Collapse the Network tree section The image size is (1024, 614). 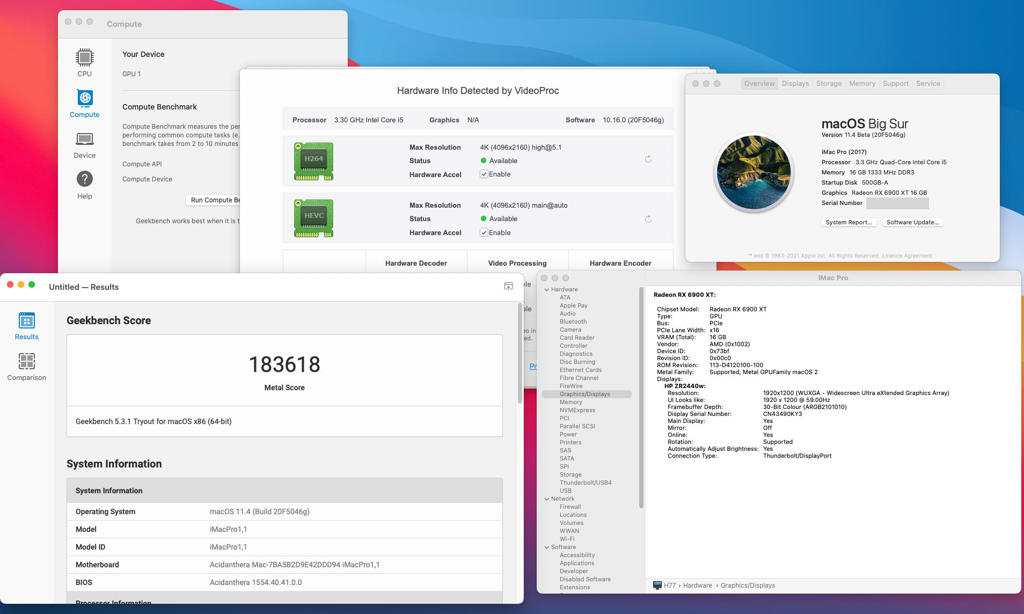click(x=547, y=499)
